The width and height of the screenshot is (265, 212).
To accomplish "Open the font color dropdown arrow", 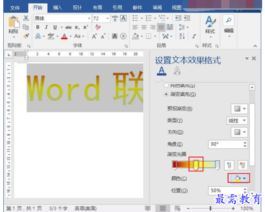I will coord(70,36).
